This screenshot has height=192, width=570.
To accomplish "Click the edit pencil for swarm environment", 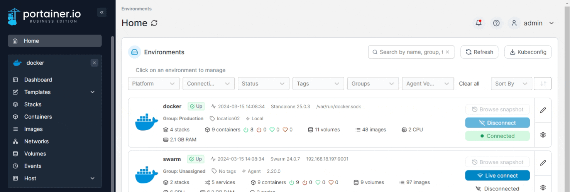I will tap(543, 163).
